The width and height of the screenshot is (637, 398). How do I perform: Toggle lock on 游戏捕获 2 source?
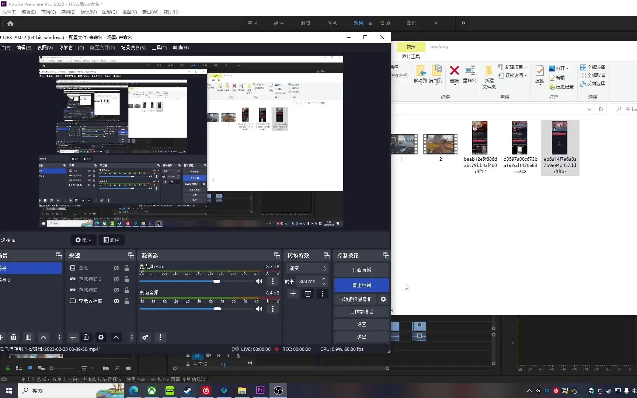(127, 279)
